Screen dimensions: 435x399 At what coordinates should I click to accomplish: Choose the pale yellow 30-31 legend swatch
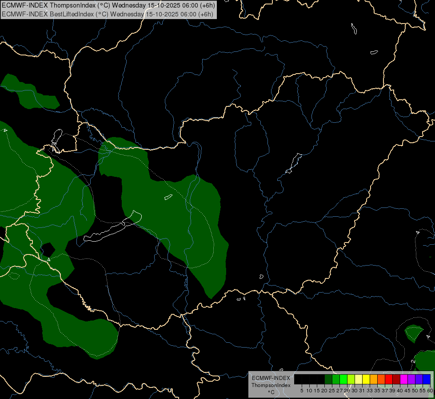click(x=359, y=379)
